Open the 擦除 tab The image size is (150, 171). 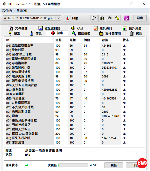(x=136, y=33)
